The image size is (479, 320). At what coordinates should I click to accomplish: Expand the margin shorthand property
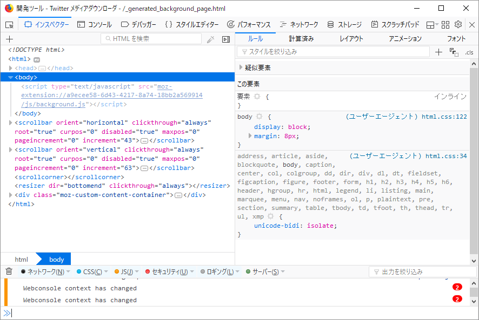point(250,136)
